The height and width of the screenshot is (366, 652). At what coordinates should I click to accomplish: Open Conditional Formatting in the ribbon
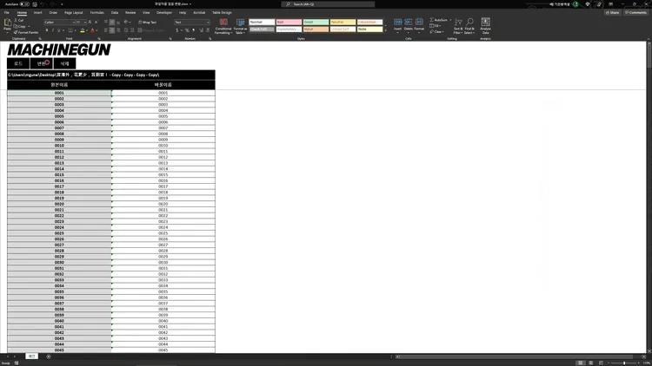click(x=223, y=26)
